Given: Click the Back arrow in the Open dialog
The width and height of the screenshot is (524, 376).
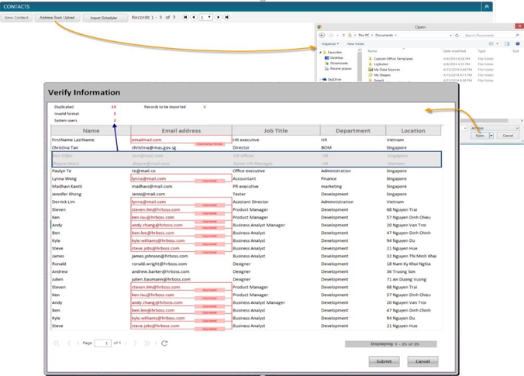Looking at the screenshot, I should click(322, 35).
